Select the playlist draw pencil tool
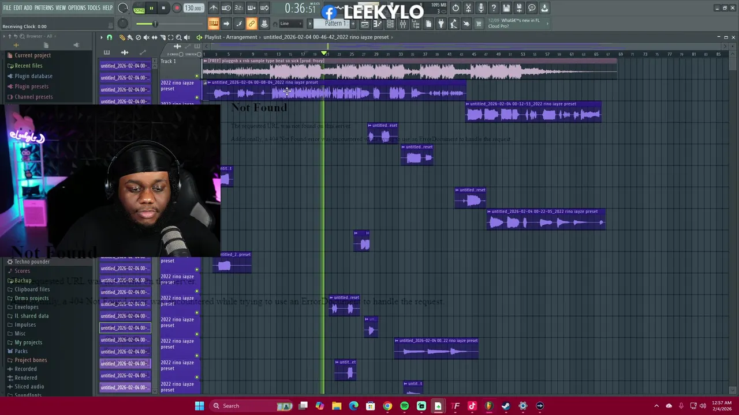 [x=122, y=37]
